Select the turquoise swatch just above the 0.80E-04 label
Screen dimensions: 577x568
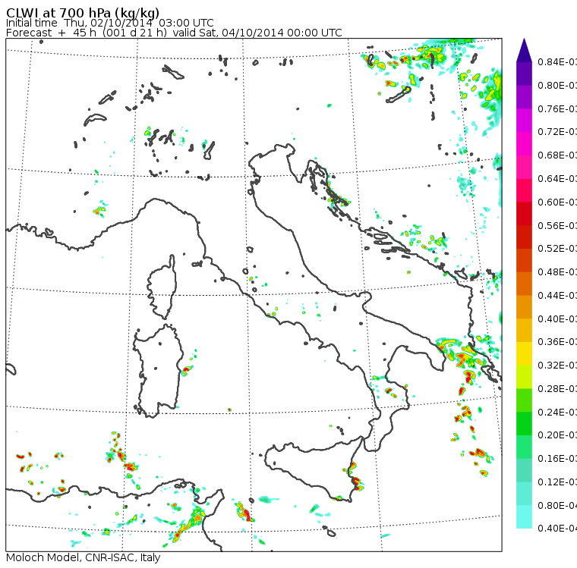click(x=524, y=494)
